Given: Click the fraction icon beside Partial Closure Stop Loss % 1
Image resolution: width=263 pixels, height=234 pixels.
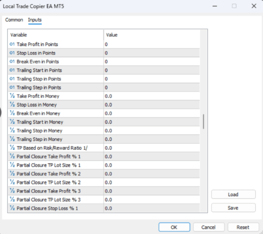Looking at the screenshot, I should click(12, 208).
